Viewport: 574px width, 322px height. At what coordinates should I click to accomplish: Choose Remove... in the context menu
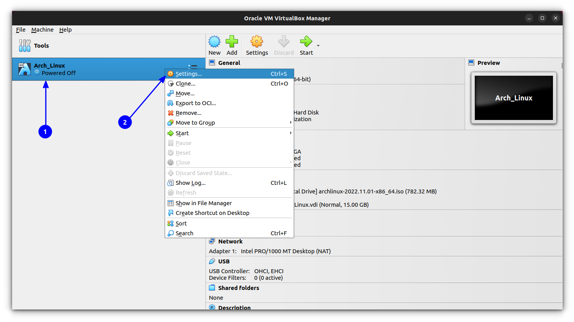pos(229,113)
